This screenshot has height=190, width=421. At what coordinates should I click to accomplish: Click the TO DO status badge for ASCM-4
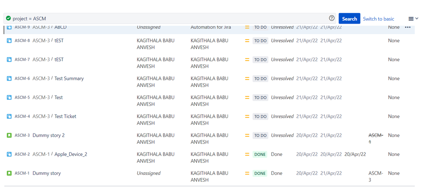(260, 116)
